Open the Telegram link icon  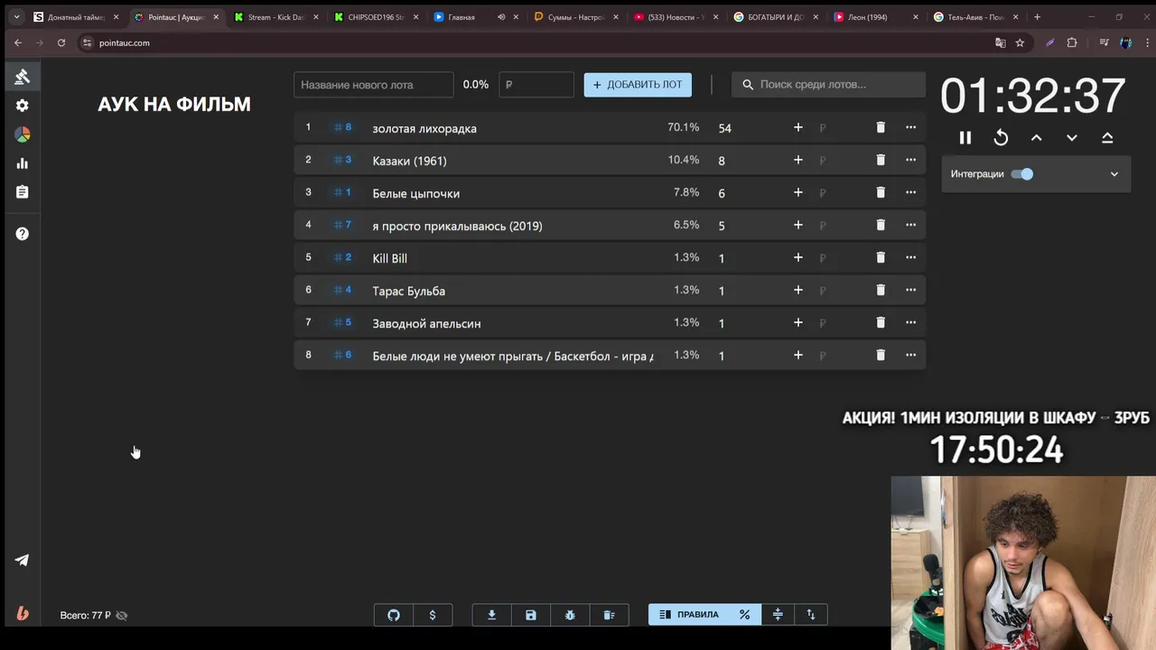[23, 560]
